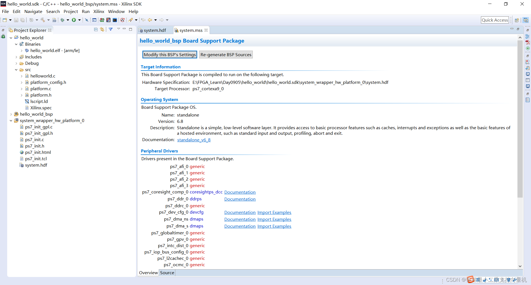Toggle Link with Editor in Project Explorer
The image size is (531, 285).
(x=102, y=29)
